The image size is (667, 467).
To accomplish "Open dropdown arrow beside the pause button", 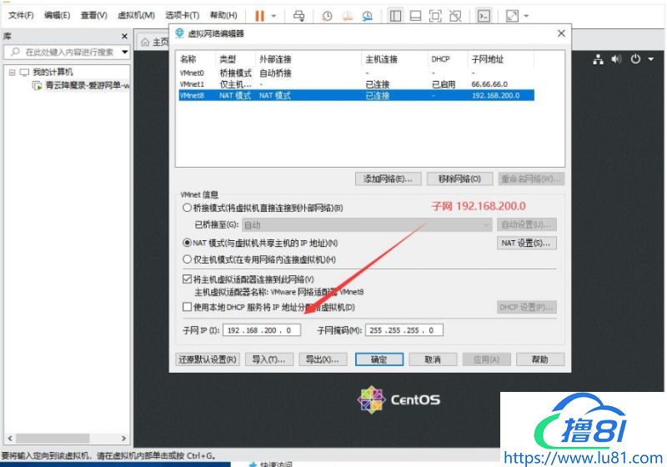I will coord(274,15).
